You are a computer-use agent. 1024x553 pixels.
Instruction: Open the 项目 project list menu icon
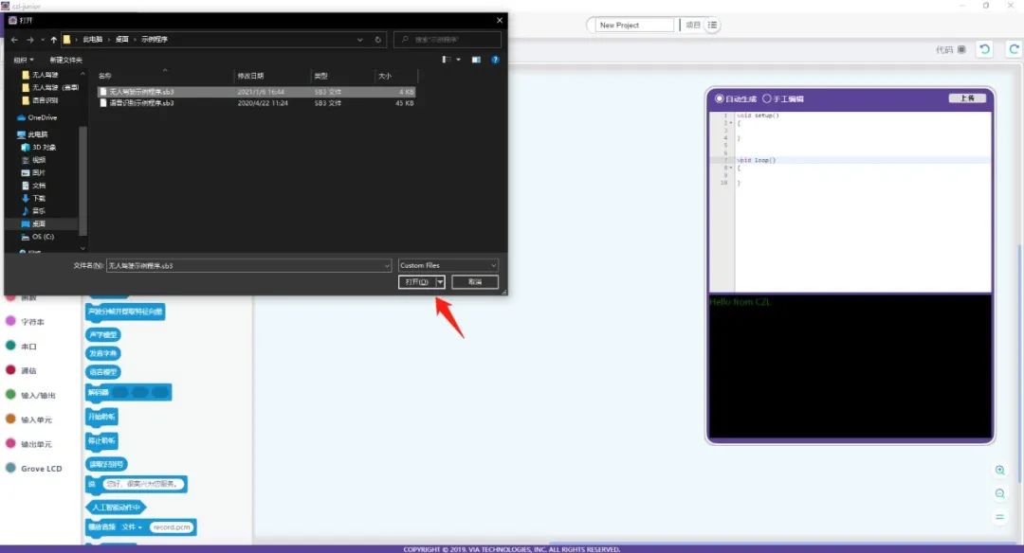pos(713,25)
